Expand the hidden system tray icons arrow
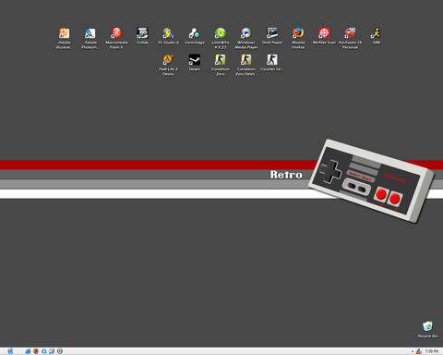Screen dimensions: 443x355 [413, 351]
